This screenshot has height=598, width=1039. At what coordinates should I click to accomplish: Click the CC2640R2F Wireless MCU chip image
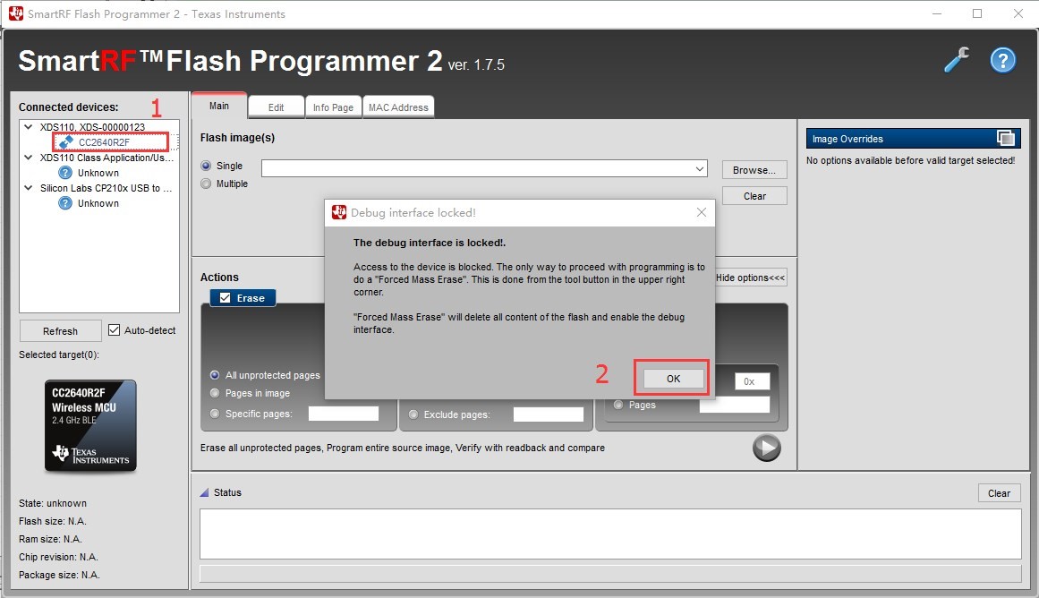[x=90, y=425]
